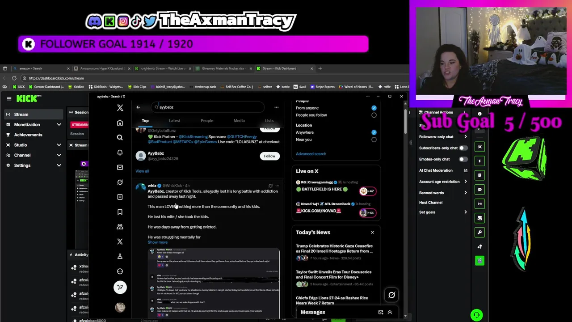Expand the Messages drawer
Viewport: 572px width, 322px height.
[390, 312]
